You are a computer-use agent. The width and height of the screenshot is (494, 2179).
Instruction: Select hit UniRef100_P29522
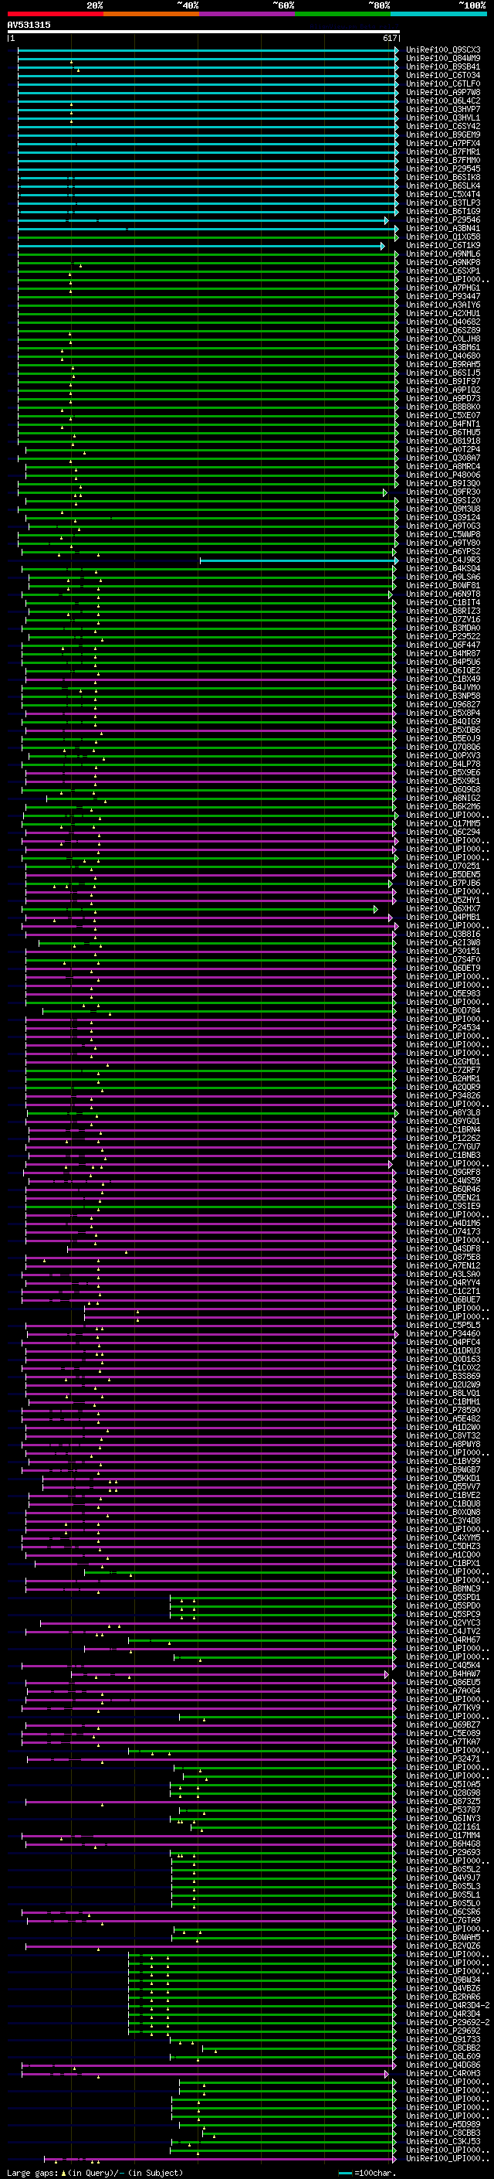click(443, 636)
